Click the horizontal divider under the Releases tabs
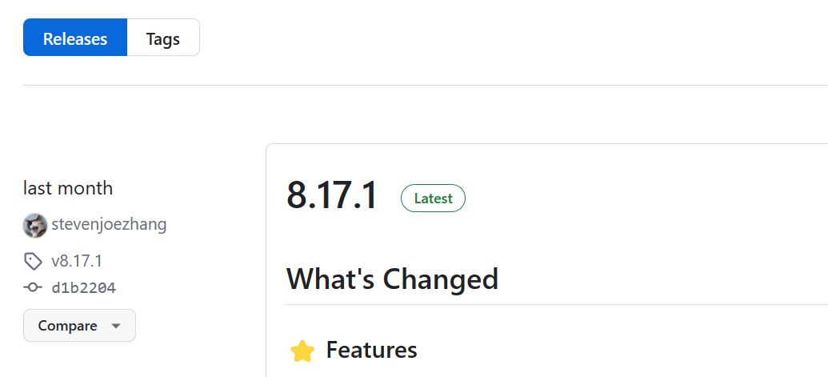Image resolution: width=828 pixels, height=377 pixels. click(x=424, y=85)
